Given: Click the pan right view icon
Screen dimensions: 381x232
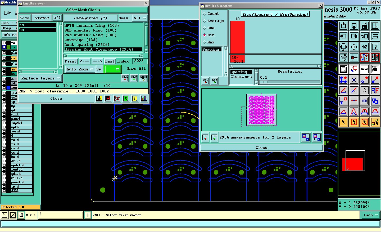Looking at the screenshot, I should pos(354,36).
